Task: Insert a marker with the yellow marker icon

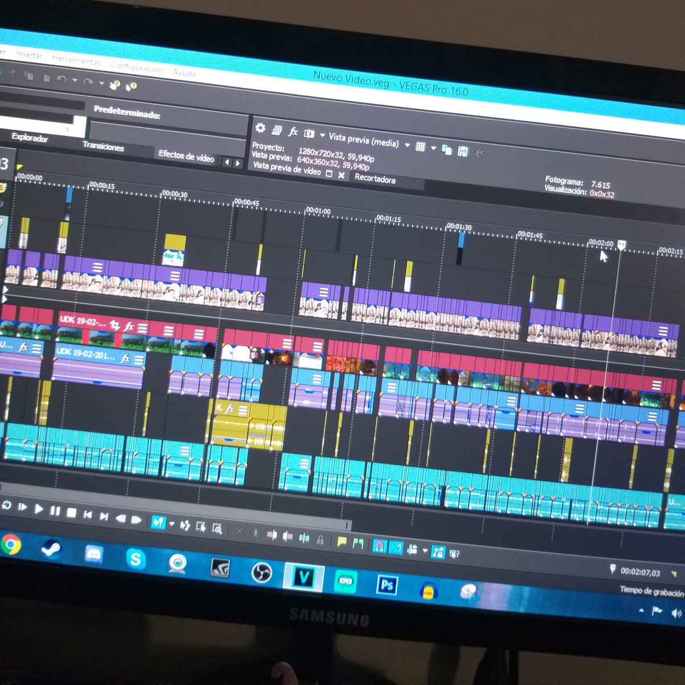Action: pyautogui.click(x=341, y=542)
